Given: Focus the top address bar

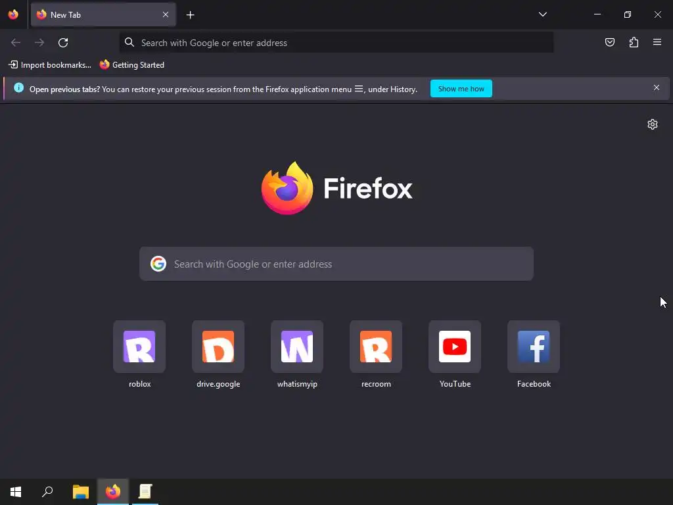Looking at the screenshot, I should tap(336, 43).
